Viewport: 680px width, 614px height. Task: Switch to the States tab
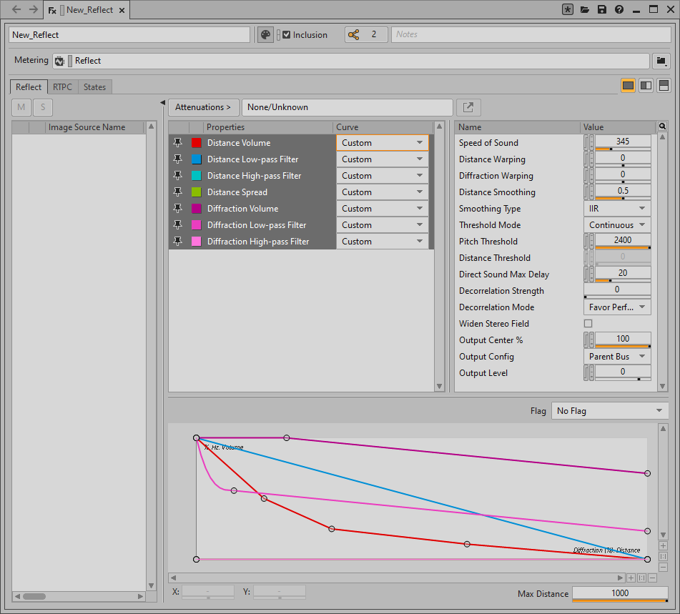(94, 87)
